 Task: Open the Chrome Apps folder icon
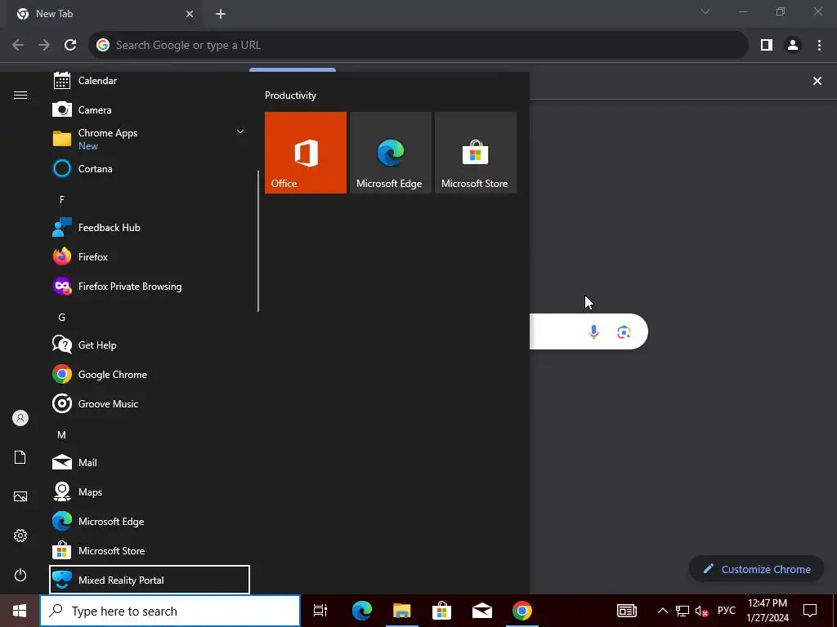[x=62, y=139]
